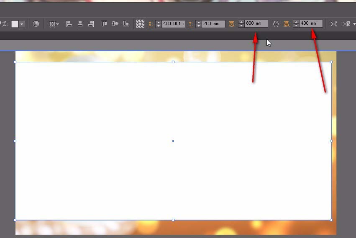Click Select Similar Objects icon
The width and height of the screenshot is (356, 238).
(347, 23)
